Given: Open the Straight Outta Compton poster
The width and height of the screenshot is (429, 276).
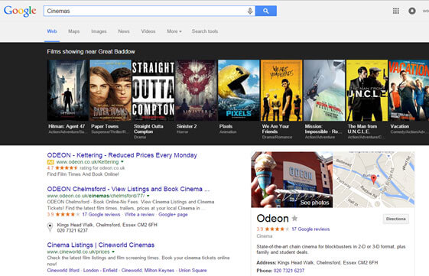Looking at the screenshot, I should tap(153, 90).
